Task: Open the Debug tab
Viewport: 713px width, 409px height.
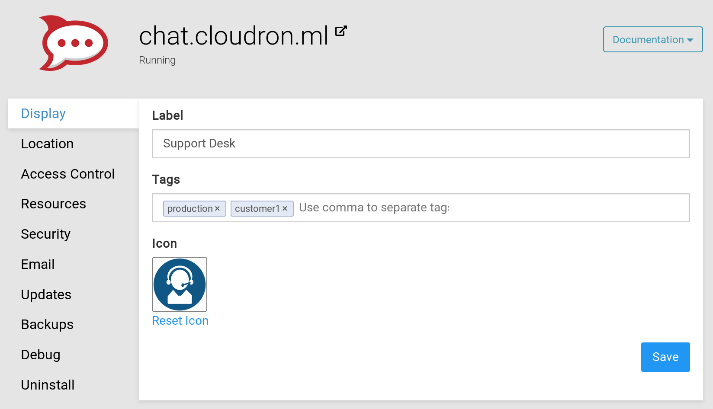Action: pyautogui.click(x=41, y=355)
